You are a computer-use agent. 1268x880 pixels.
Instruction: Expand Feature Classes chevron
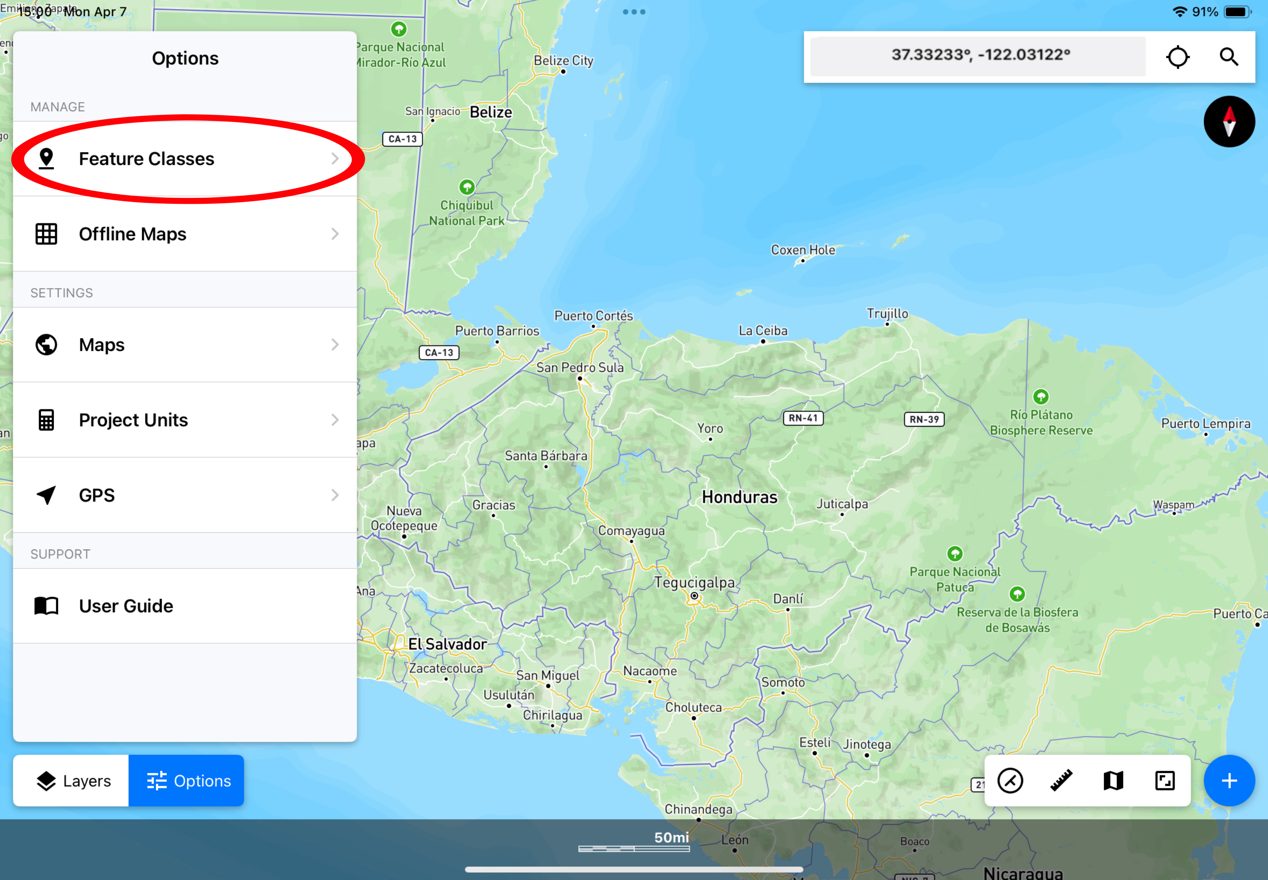click(x=335, y=159)
